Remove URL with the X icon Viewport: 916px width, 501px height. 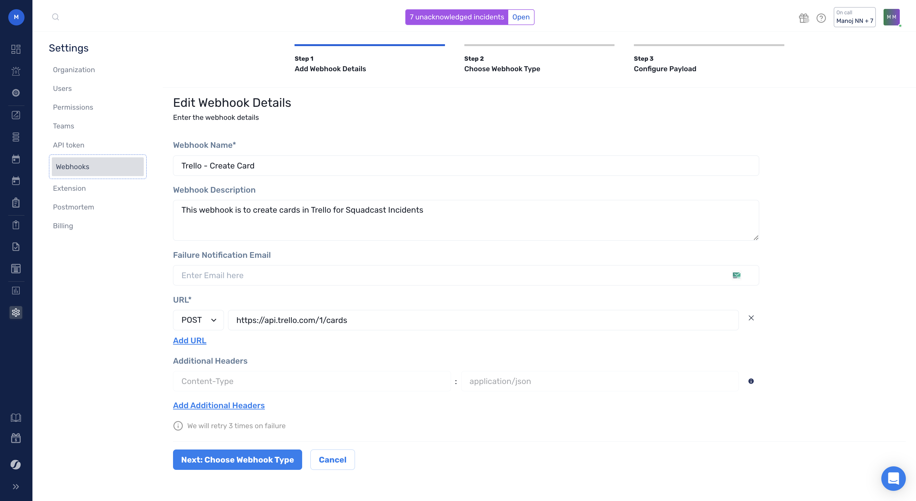click(x=751, y=318)
